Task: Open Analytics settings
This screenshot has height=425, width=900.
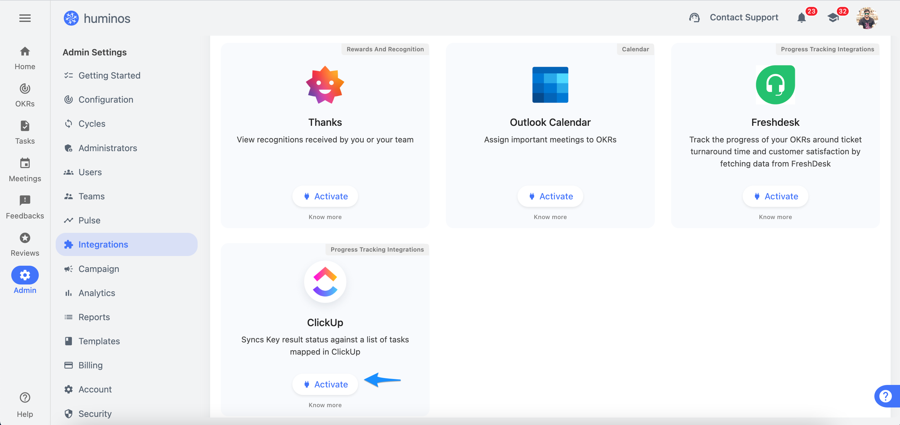Action: (x=126, y=293)
